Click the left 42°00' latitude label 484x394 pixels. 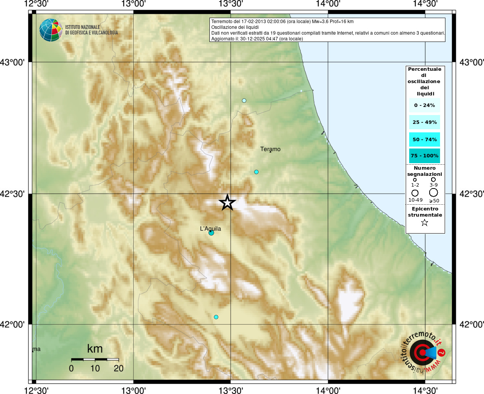[12, 324]
